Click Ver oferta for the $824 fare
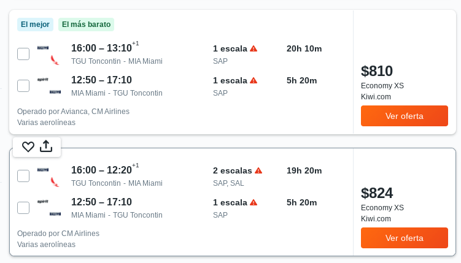This screenshot has height=263, width=461. click(x=405, y=238)
